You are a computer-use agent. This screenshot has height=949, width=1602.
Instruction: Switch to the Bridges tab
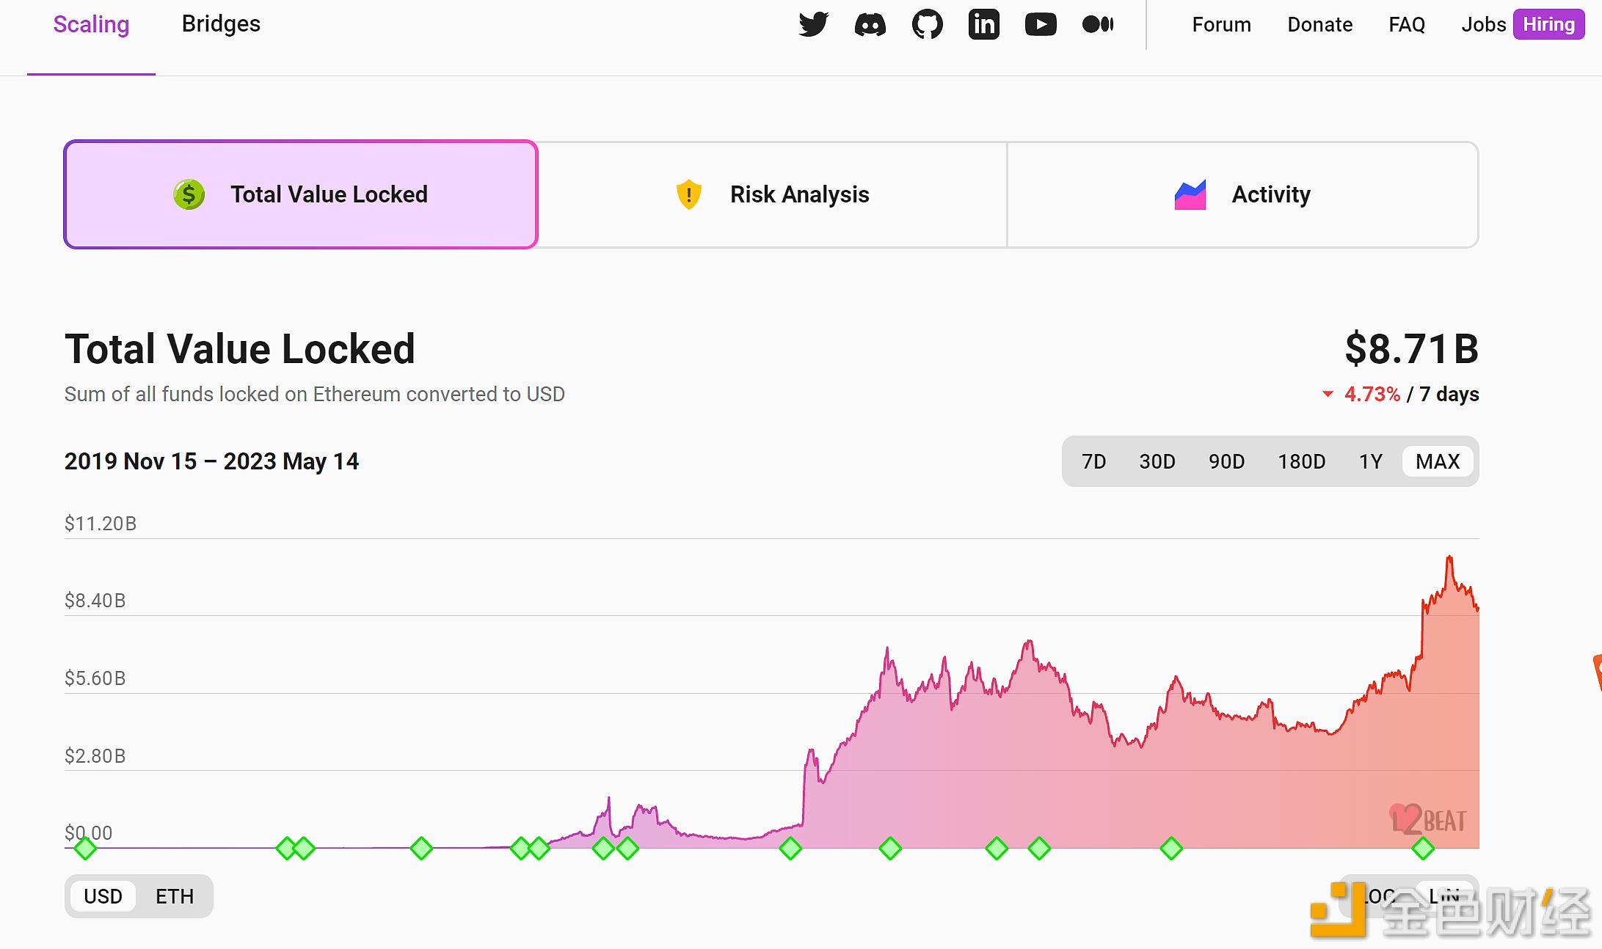coord(221,23)
